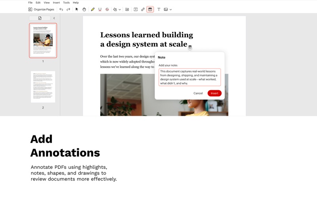The width and height of the screenshot is (317, 198).
Task: Open the Insert menu
Action: 56,3
